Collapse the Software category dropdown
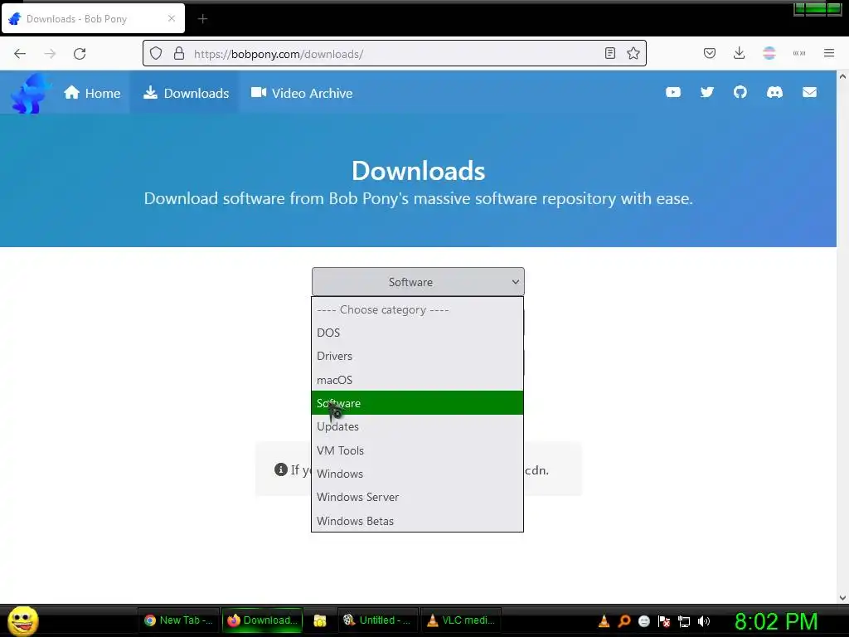Image resolution: width=849 pixels, height=637 pixels. (x=418, y=282)
